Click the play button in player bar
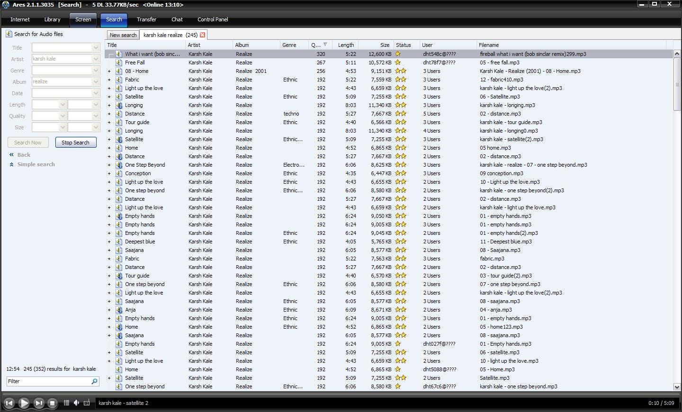 [24, 403]
